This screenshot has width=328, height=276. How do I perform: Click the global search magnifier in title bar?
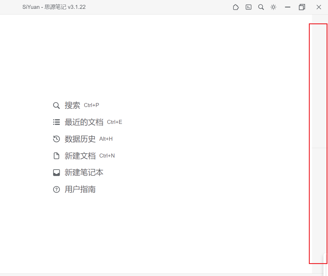coord(261,7)
